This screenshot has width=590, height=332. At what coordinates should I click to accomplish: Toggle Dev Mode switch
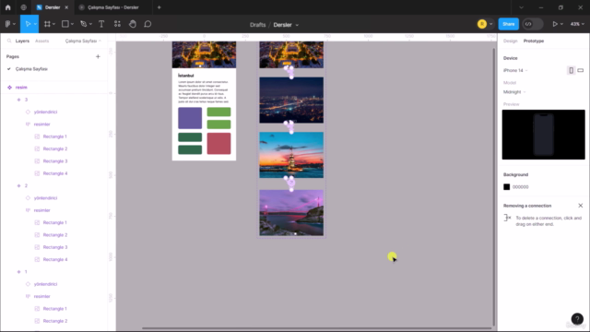(x=533, y=24)
